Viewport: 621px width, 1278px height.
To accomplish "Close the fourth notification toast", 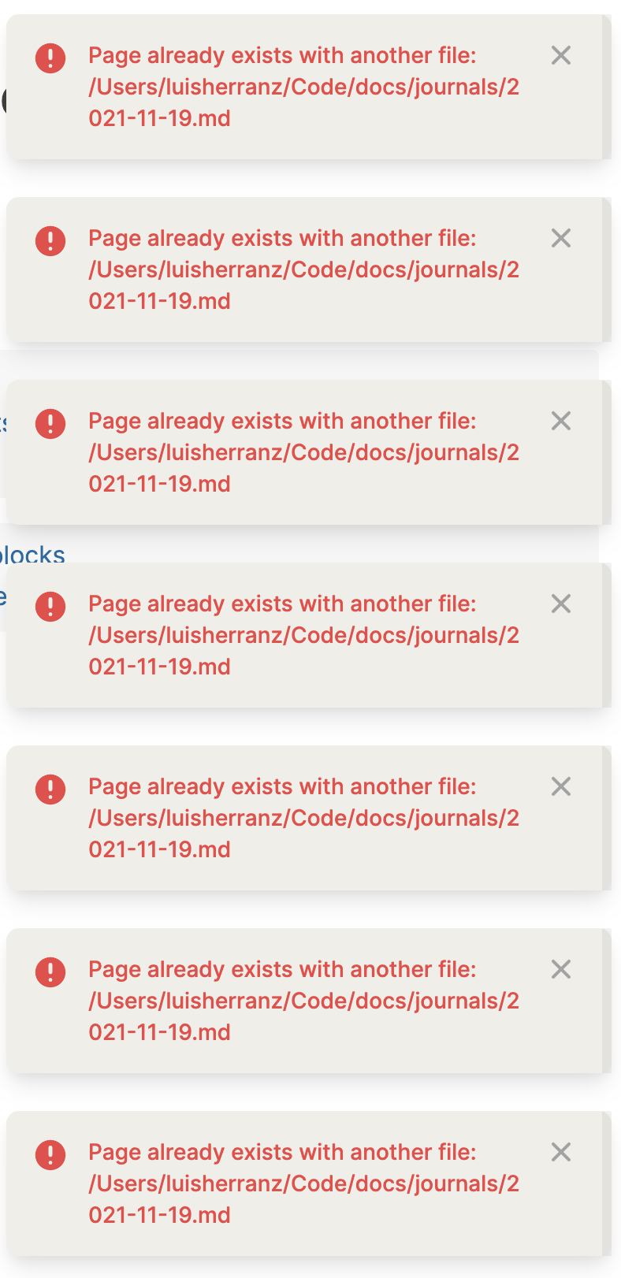I will coord(560,604).
